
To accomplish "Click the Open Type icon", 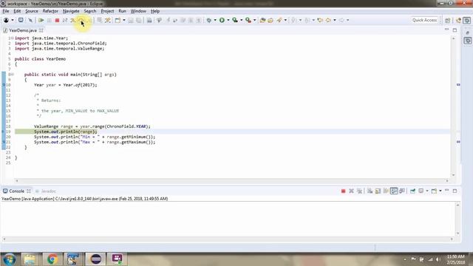I will coord(263,20).
